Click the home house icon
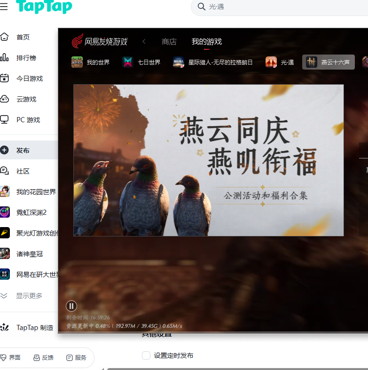Screen dimensions: 368x370 pyautogui.click(x=5, y=37)
